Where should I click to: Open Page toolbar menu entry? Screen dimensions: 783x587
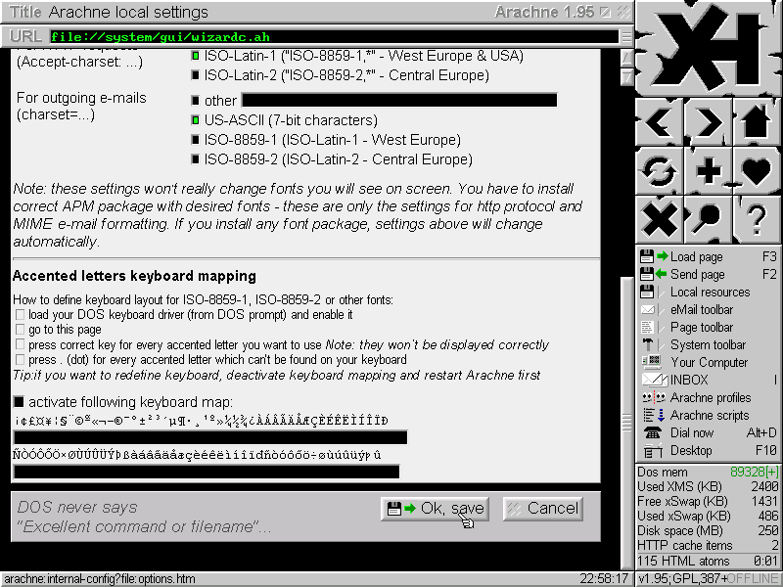(708, 327)
